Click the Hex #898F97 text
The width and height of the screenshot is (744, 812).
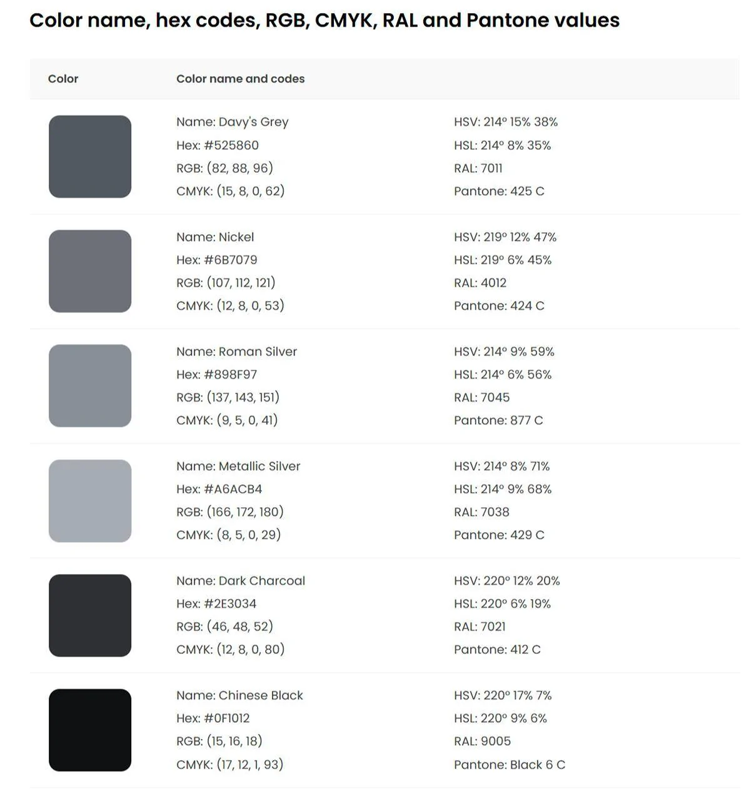[x=217, y=375]
